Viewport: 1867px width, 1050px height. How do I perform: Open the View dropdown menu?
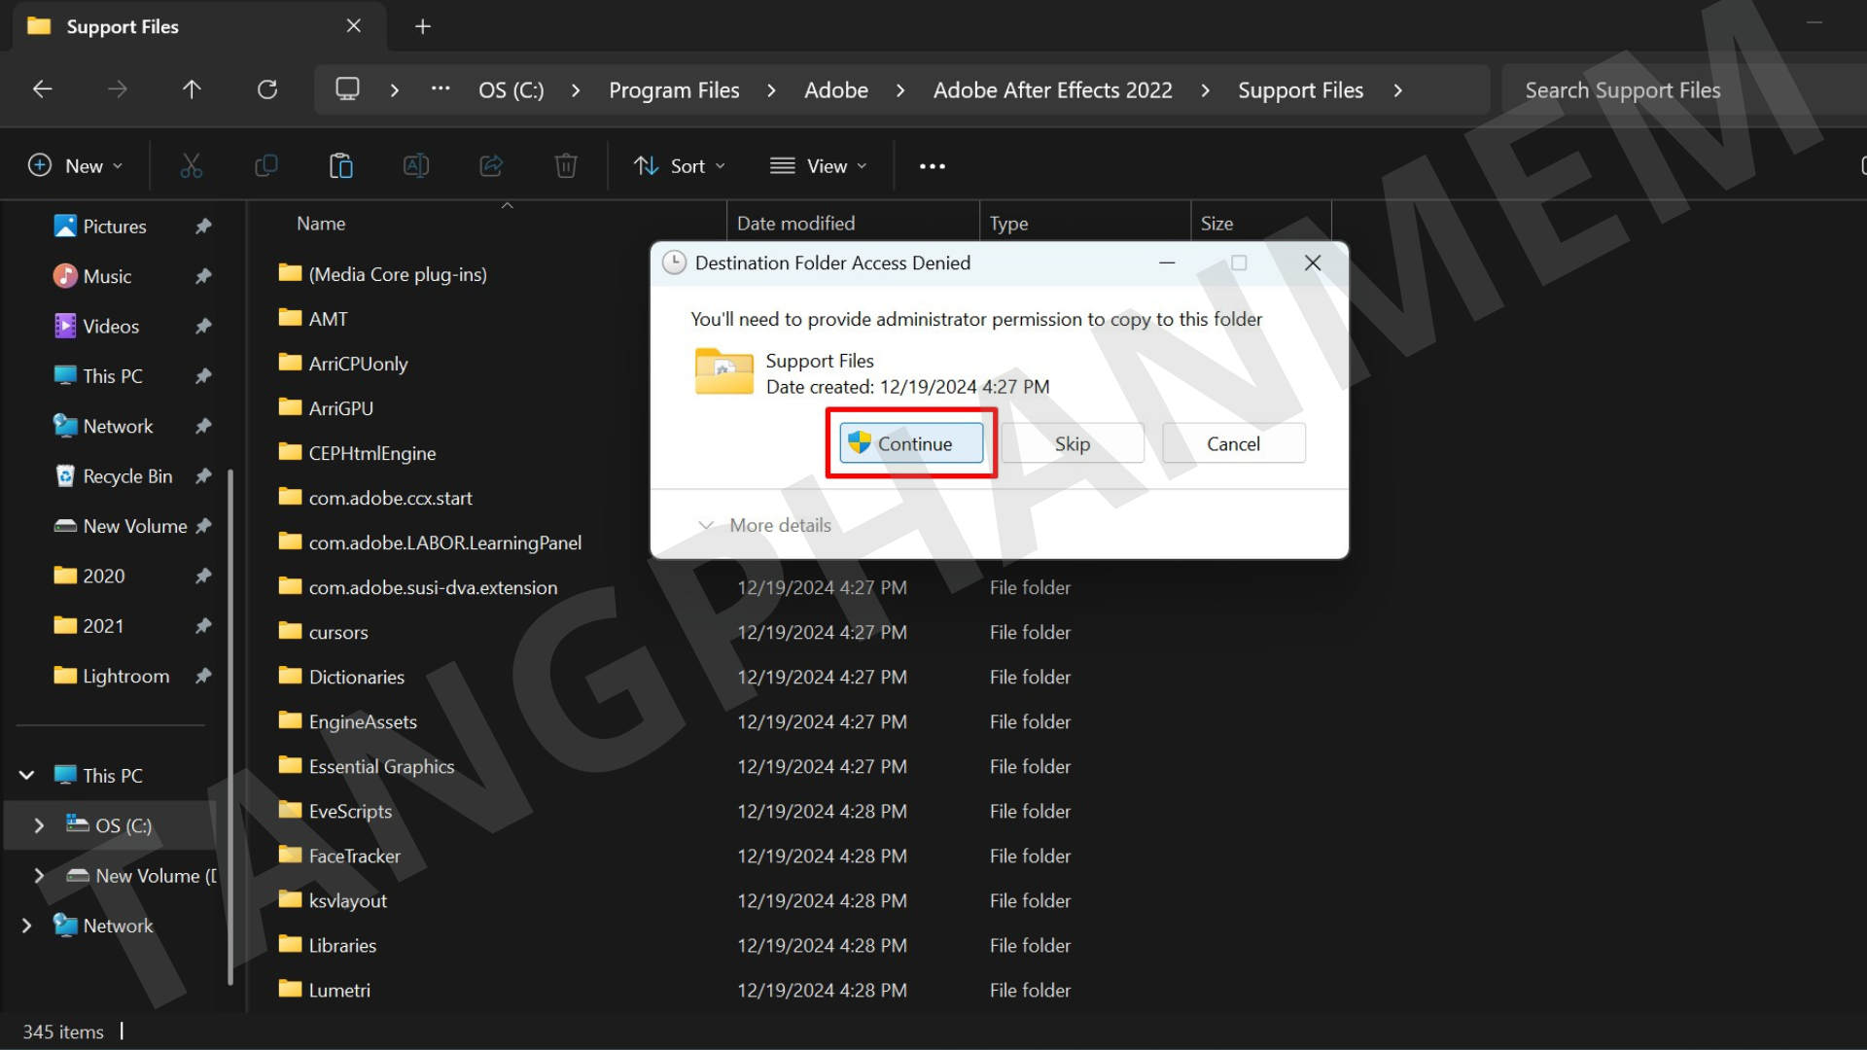[818, 166]
